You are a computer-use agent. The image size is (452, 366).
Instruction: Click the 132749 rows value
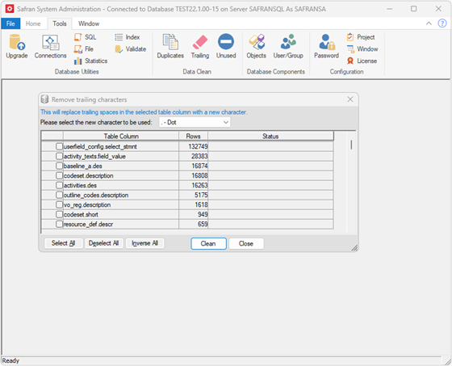(198, 146)
